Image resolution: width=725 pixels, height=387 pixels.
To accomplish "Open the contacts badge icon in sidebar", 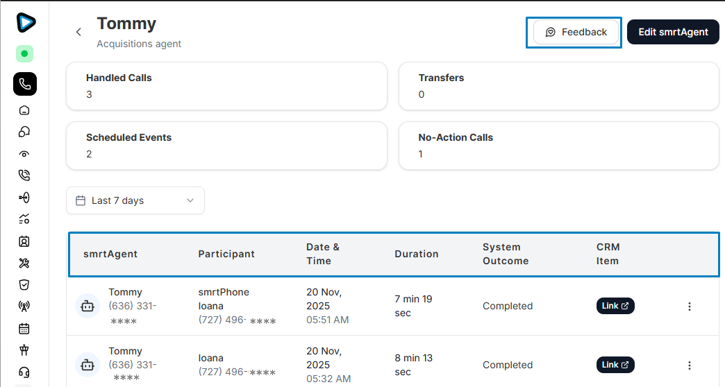I will click(25, 241).
